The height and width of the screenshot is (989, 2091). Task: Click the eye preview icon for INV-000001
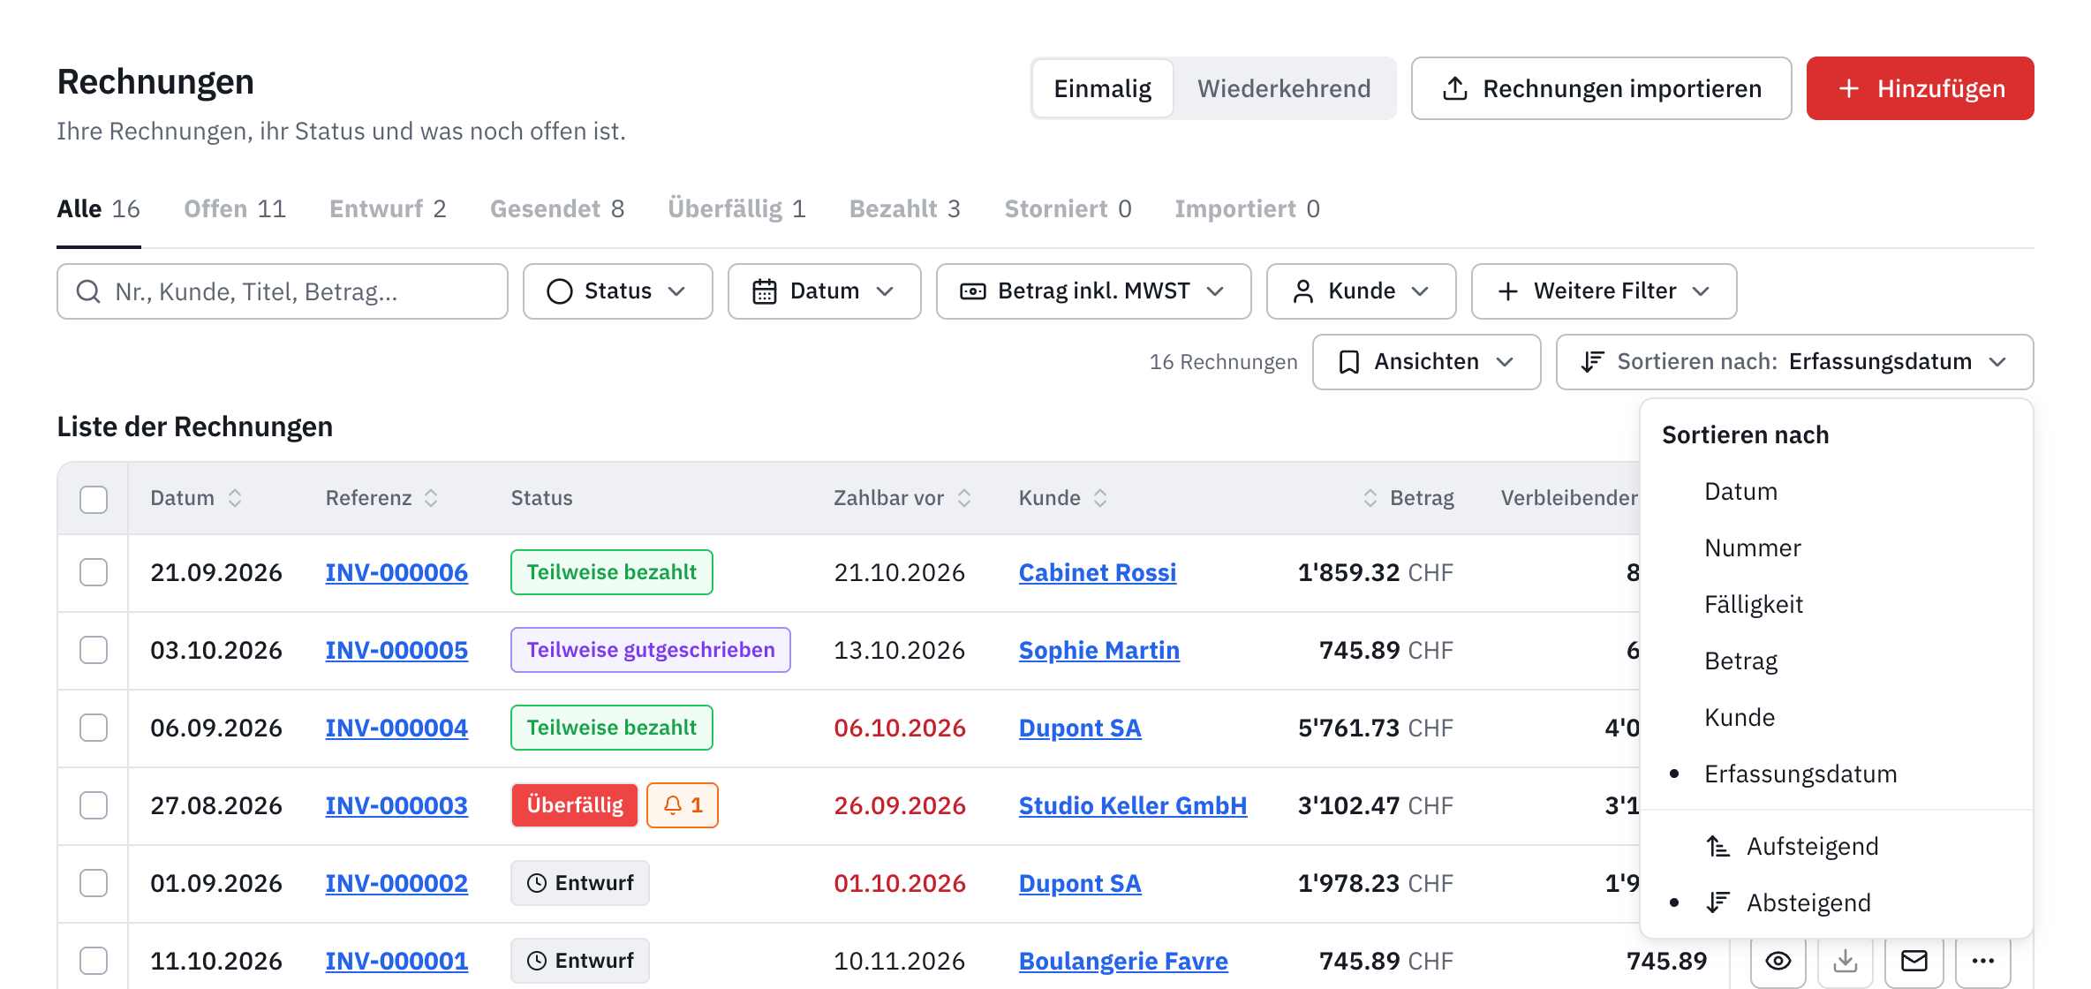pos(1778,961)
